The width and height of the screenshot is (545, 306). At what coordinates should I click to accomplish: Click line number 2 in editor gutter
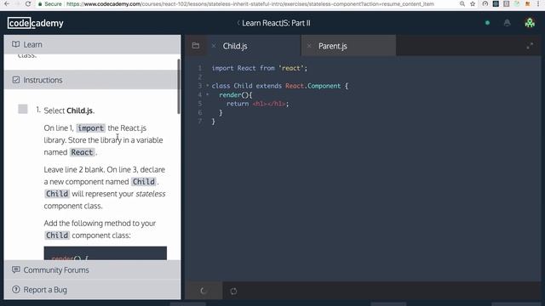click(x=200, y=76)
